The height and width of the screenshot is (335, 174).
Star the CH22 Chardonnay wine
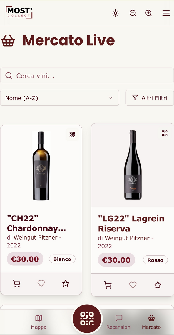66,284
